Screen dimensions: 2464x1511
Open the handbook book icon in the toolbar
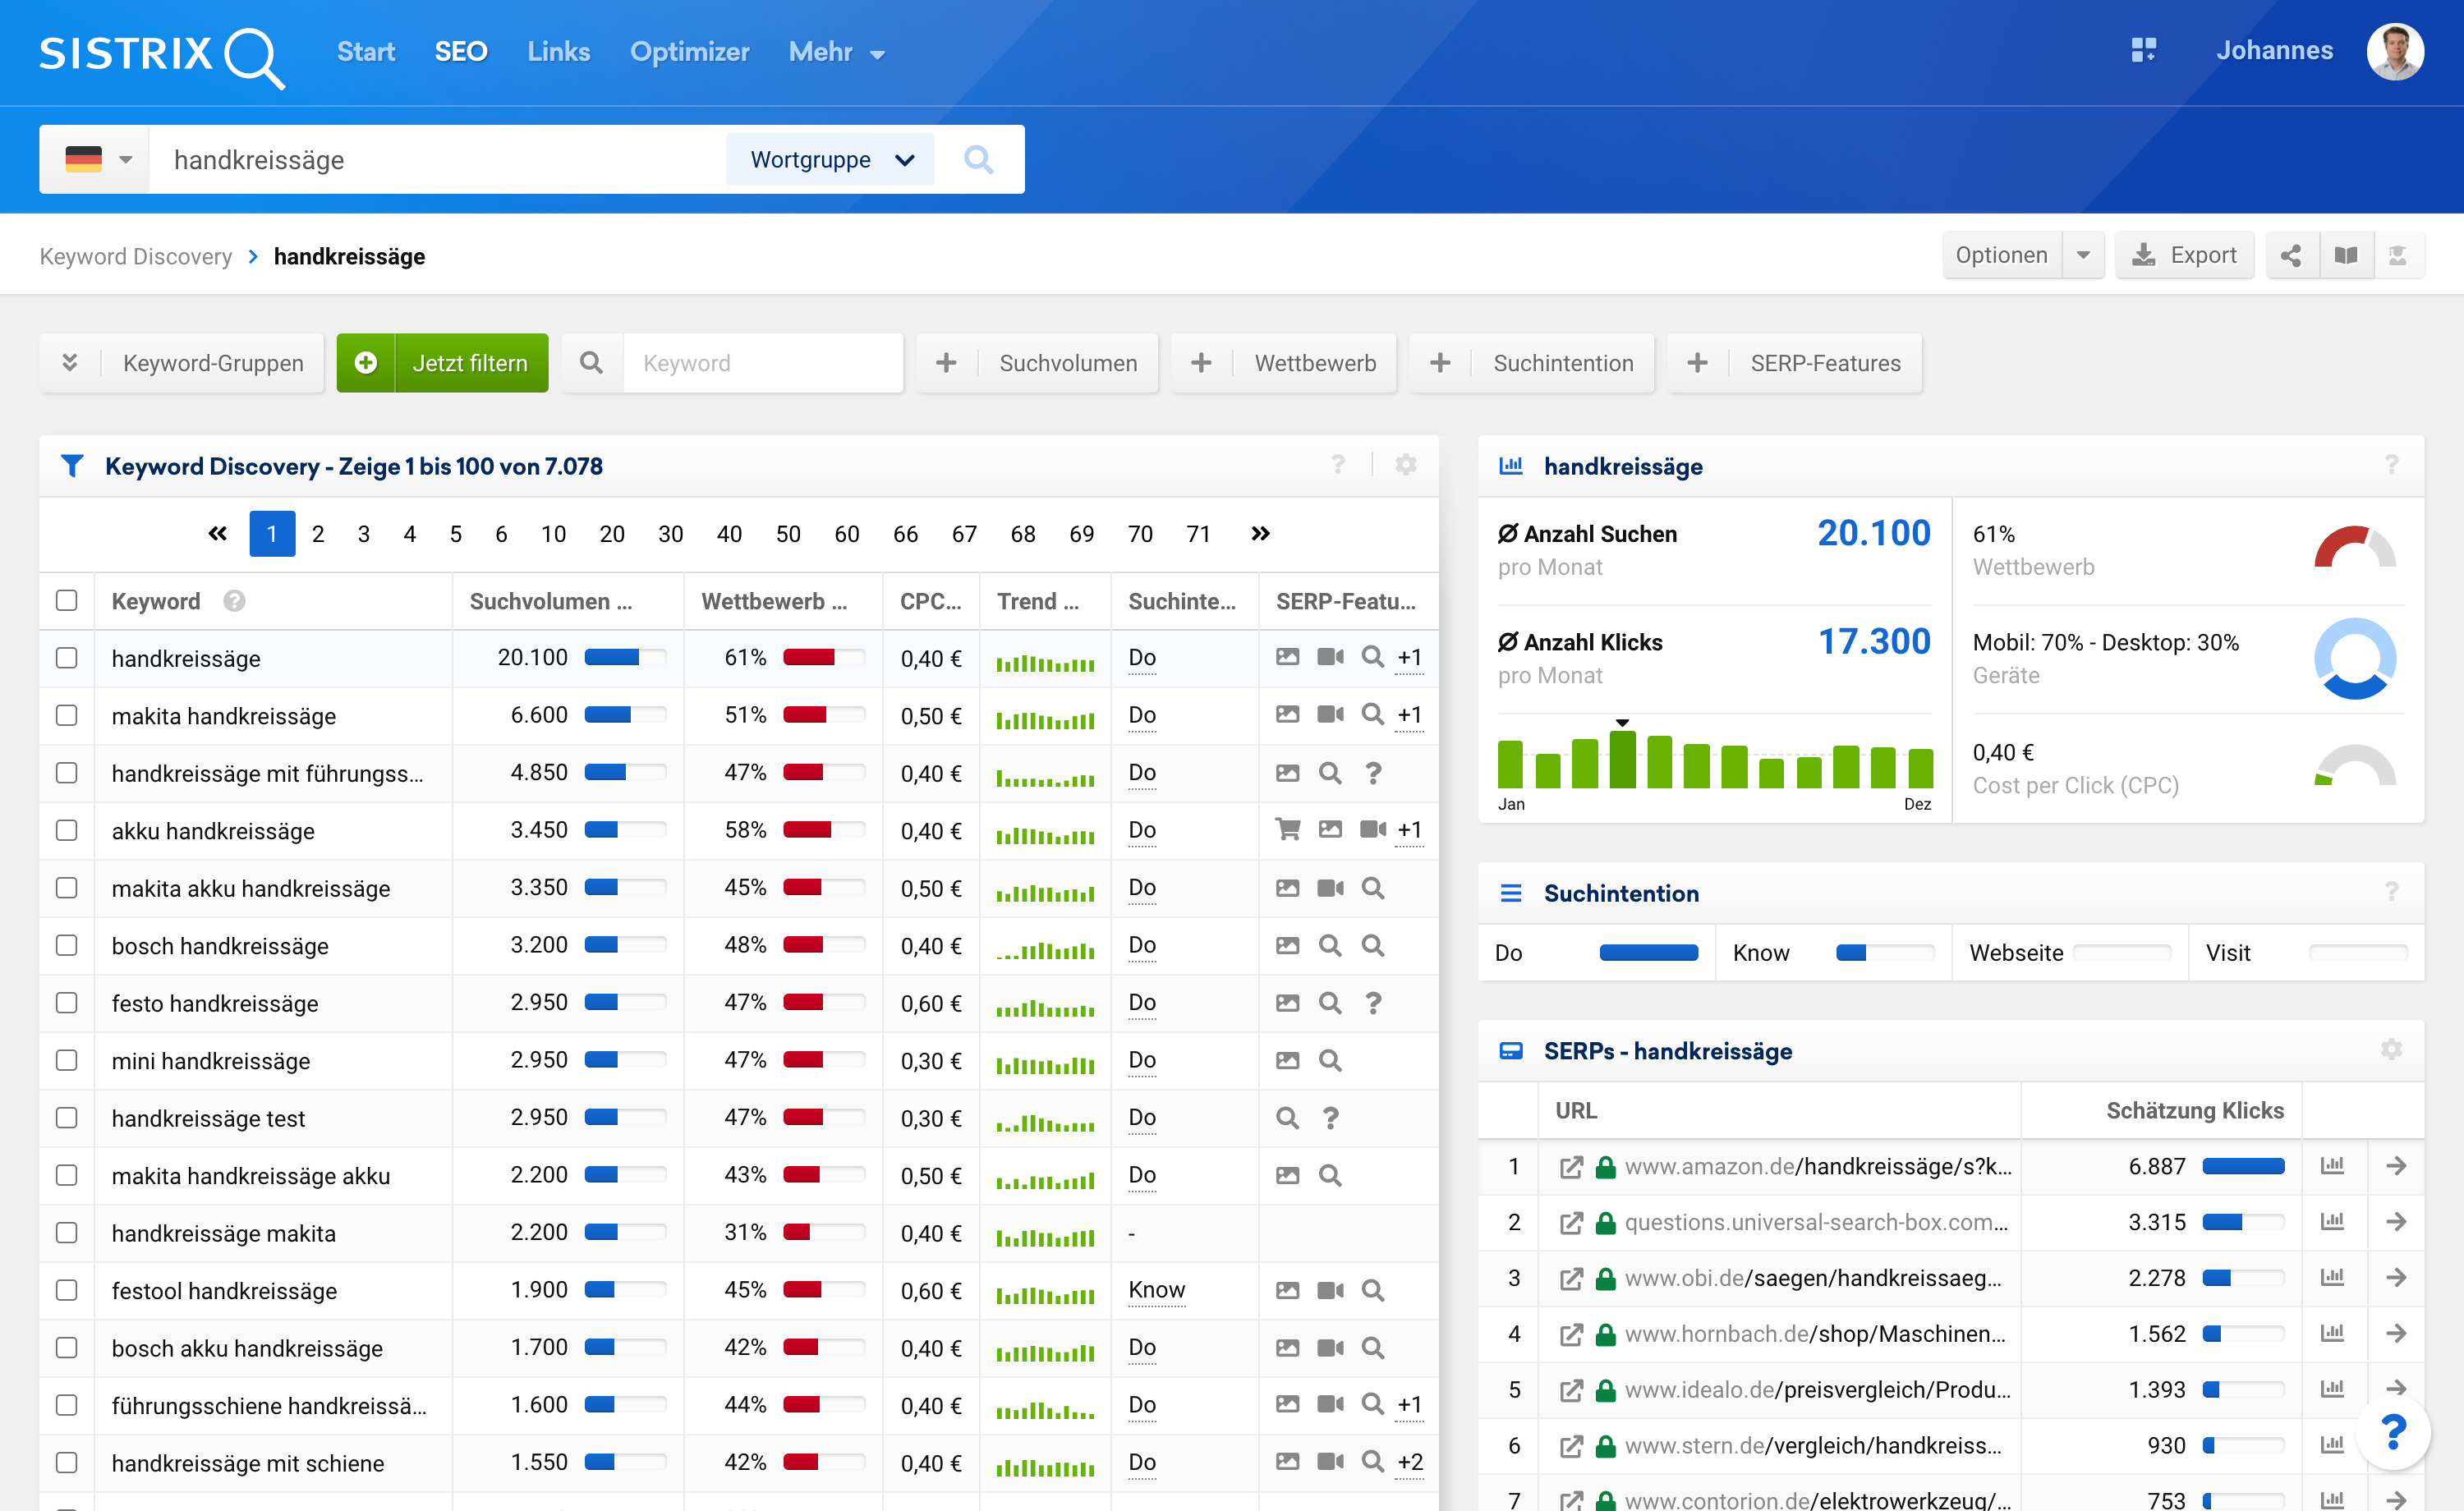click(x=2345, y=256)
